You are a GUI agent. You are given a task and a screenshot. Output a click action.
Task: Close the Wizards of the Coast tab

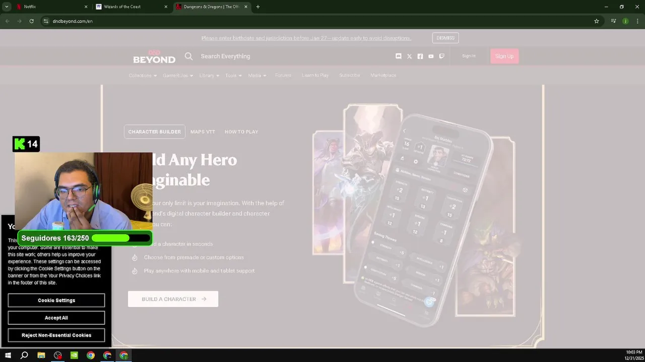tap(166, 7)
